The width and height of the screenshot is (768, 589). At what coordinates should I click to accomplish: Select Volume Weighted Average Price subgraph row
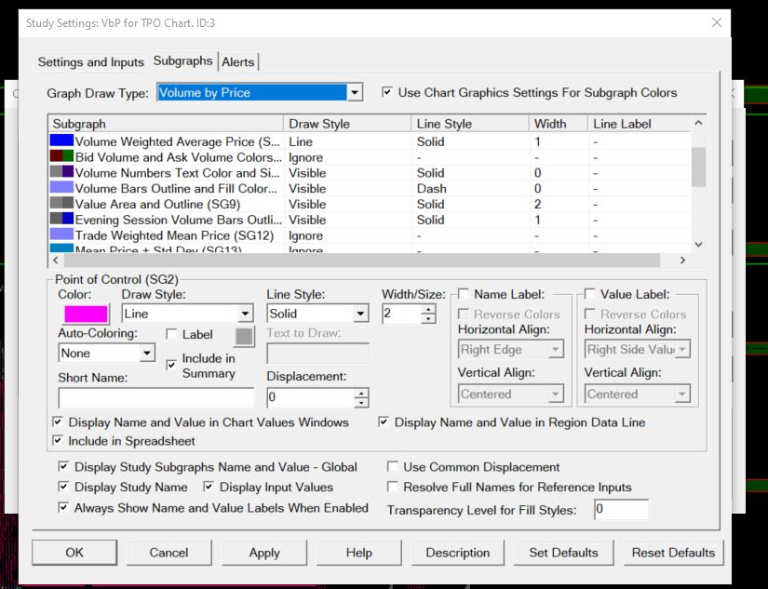point(370,141)
